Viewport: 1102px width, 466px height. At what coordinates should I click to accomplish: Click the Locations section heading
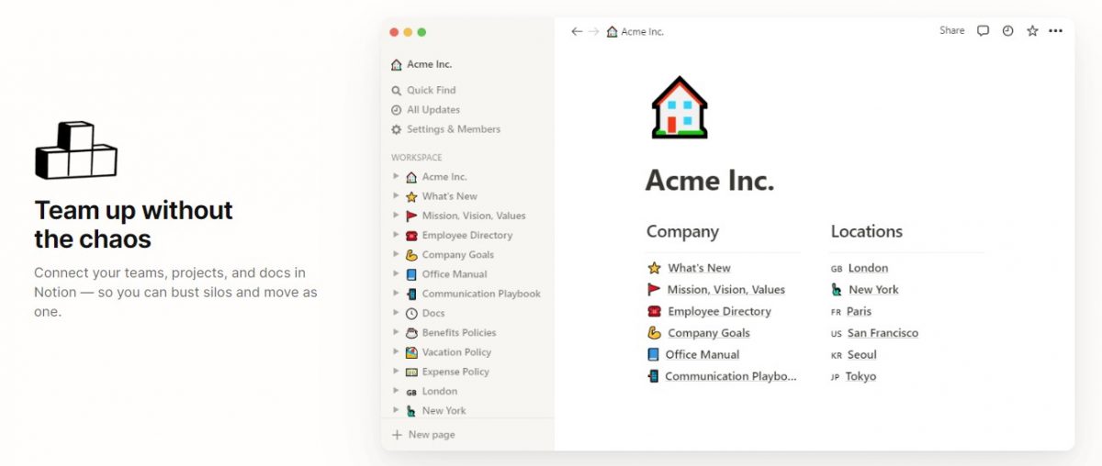click(867, 232)
